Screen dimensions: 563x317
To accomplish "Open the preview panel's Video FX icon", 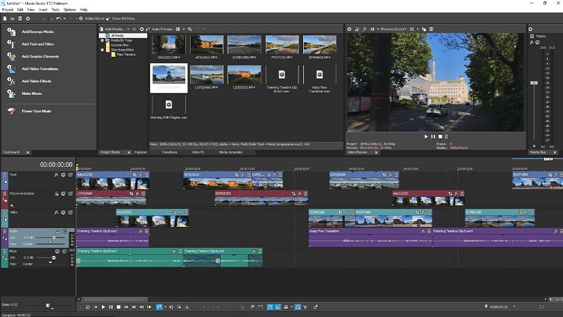I will pos(365,29).
